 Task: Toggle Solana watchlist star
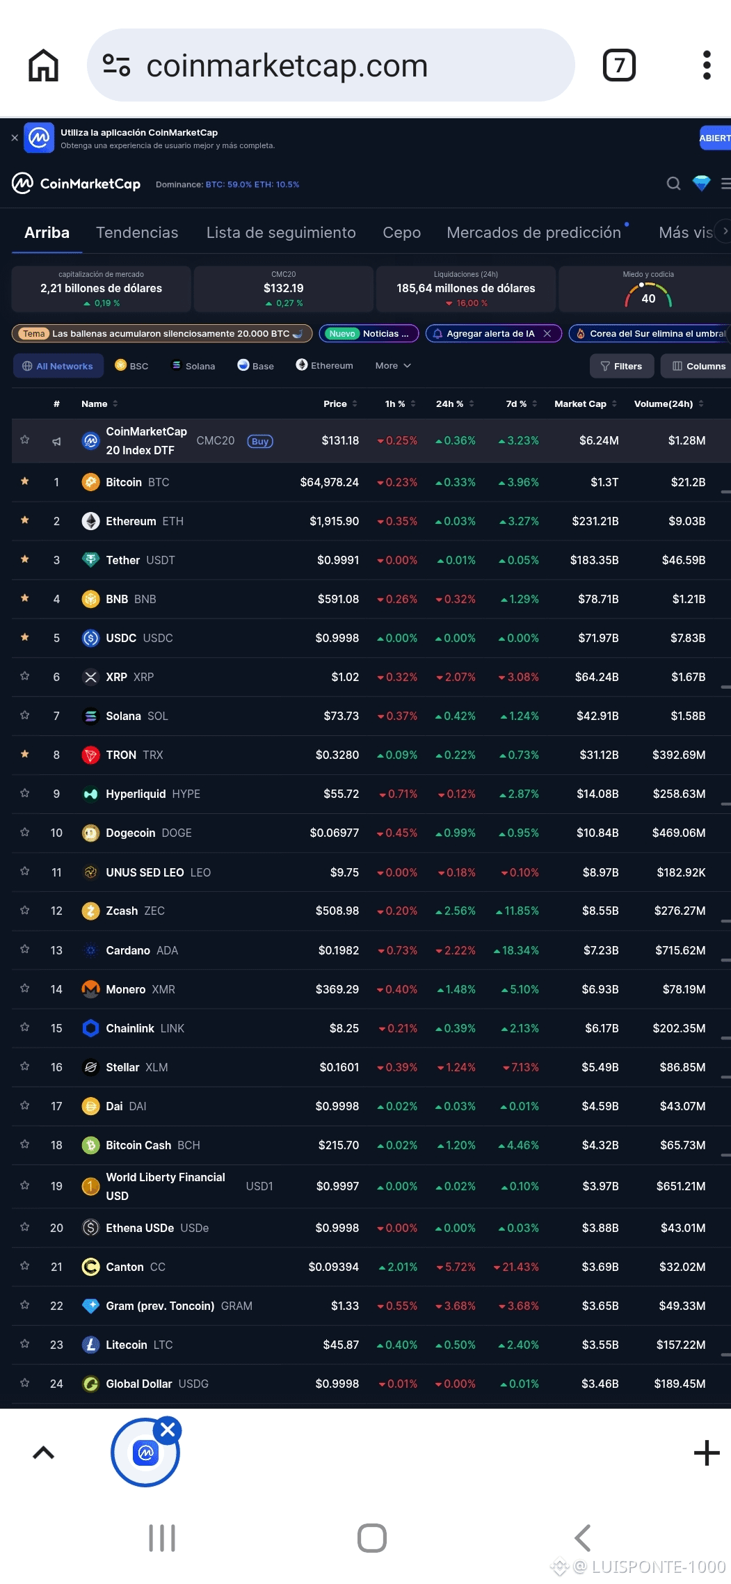[x=25, y=715]
